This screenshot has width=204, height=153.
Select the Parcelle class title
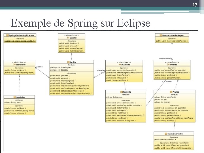click(x=127, y=92)
